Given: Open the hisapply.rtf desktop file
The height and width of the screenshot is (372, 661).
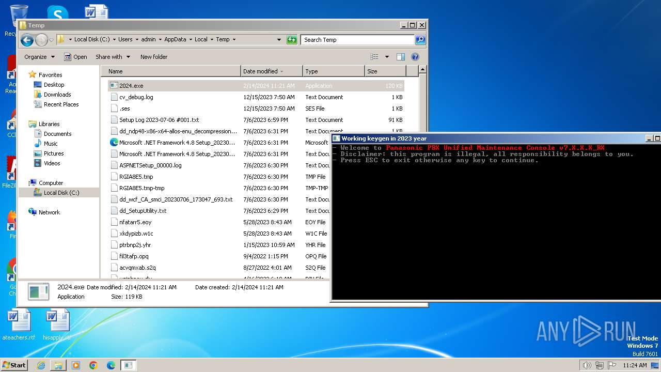Looking at the screenshot, I should (x=57, y=325).
